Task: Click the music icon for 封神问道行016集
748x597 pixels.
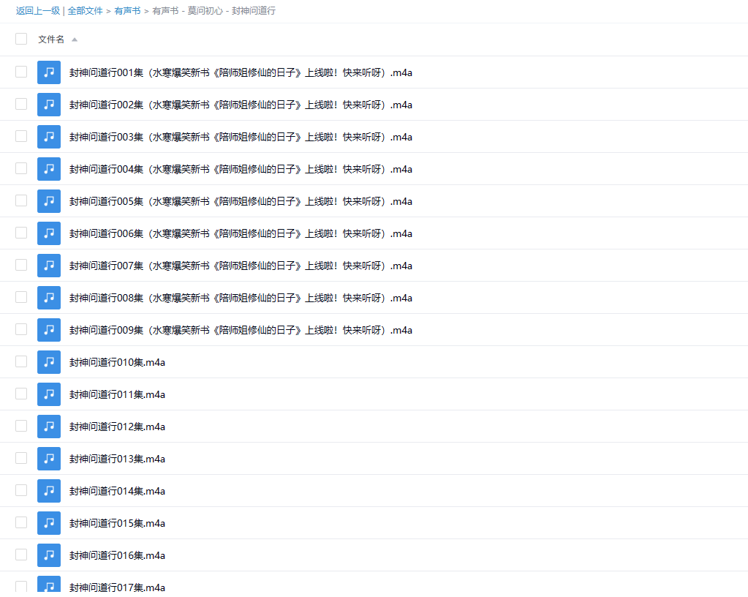Action: tap(49, 555)
